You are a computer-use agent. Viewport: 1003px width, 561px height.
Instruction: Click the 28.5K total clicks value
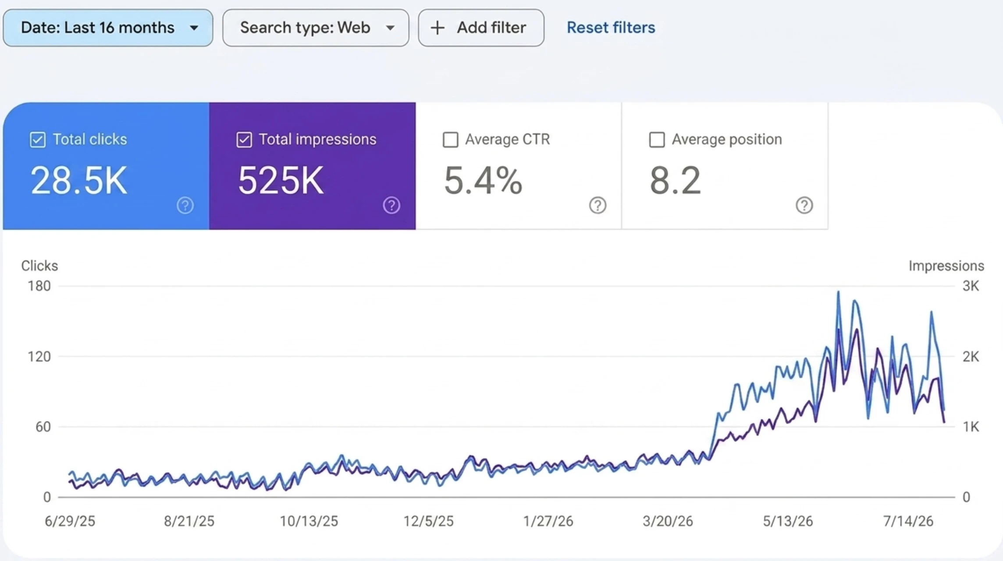(x=79, y=180)
